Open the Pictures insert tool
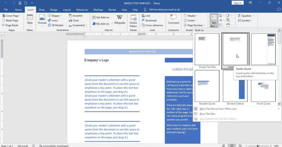The image size is (282, 147). 42,20
